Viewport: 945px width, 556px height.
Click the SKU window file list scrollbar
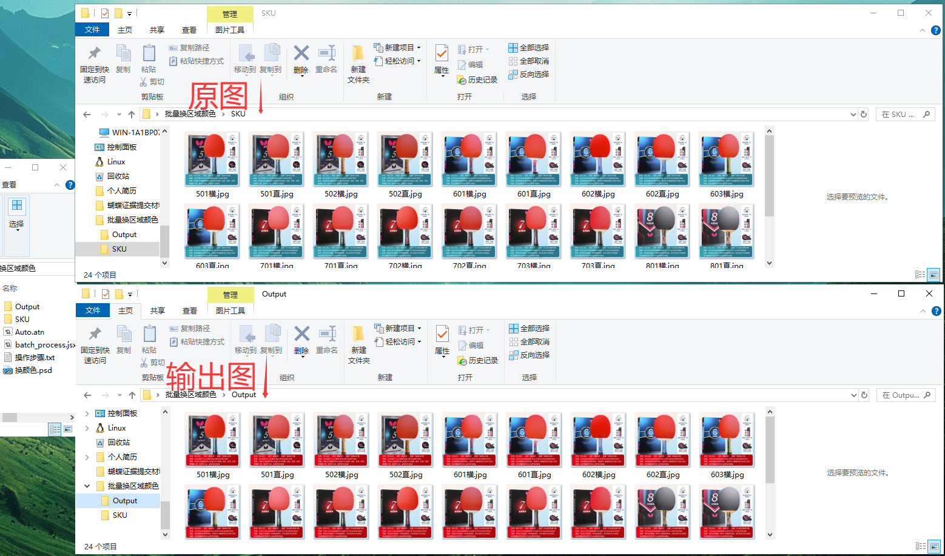click(x=769, y=176)
